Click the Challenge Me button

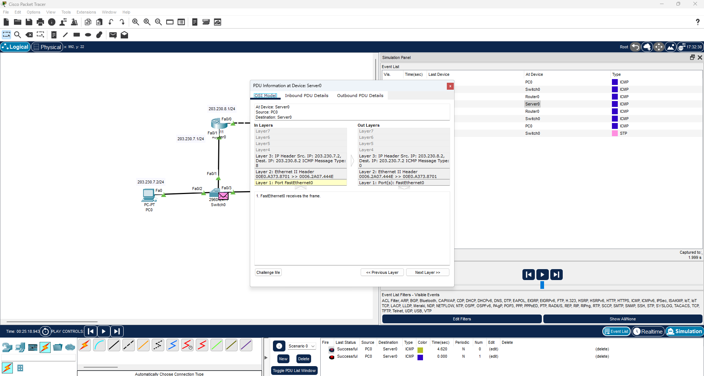[268, 272]
